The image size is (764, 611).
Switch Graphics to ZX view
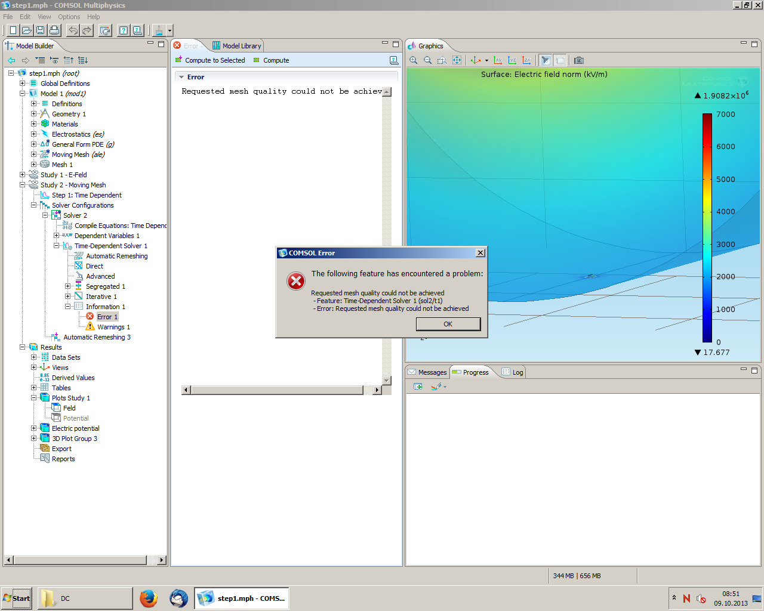pos(526,60)
